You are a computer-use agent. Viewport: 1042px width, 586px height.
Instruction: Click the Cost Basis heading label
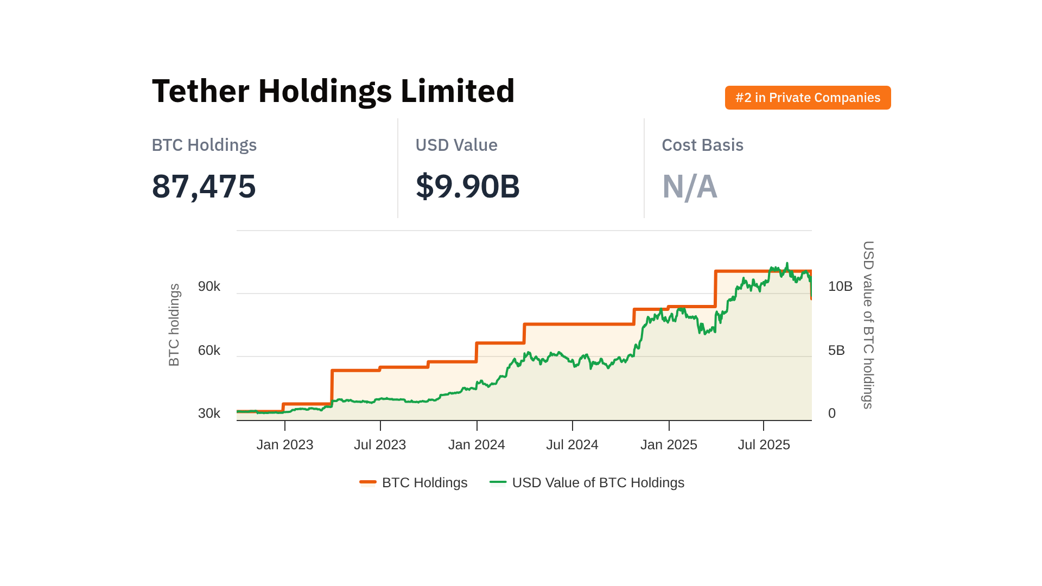702,145
